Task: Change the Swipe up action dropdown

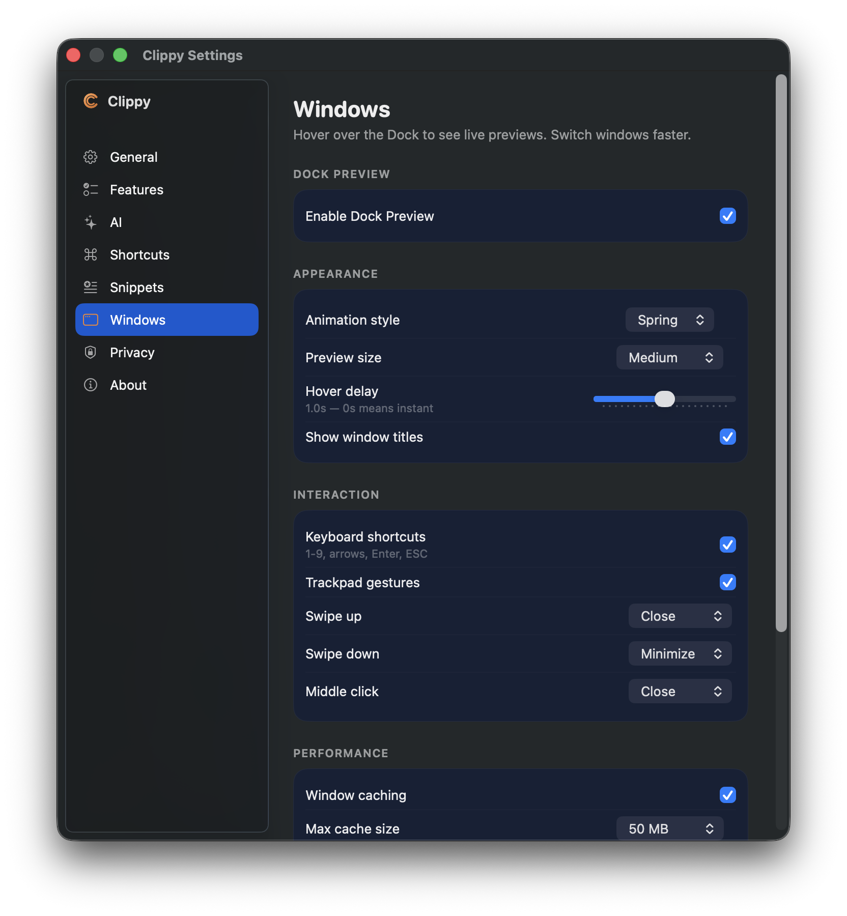Action: [680, 616]
